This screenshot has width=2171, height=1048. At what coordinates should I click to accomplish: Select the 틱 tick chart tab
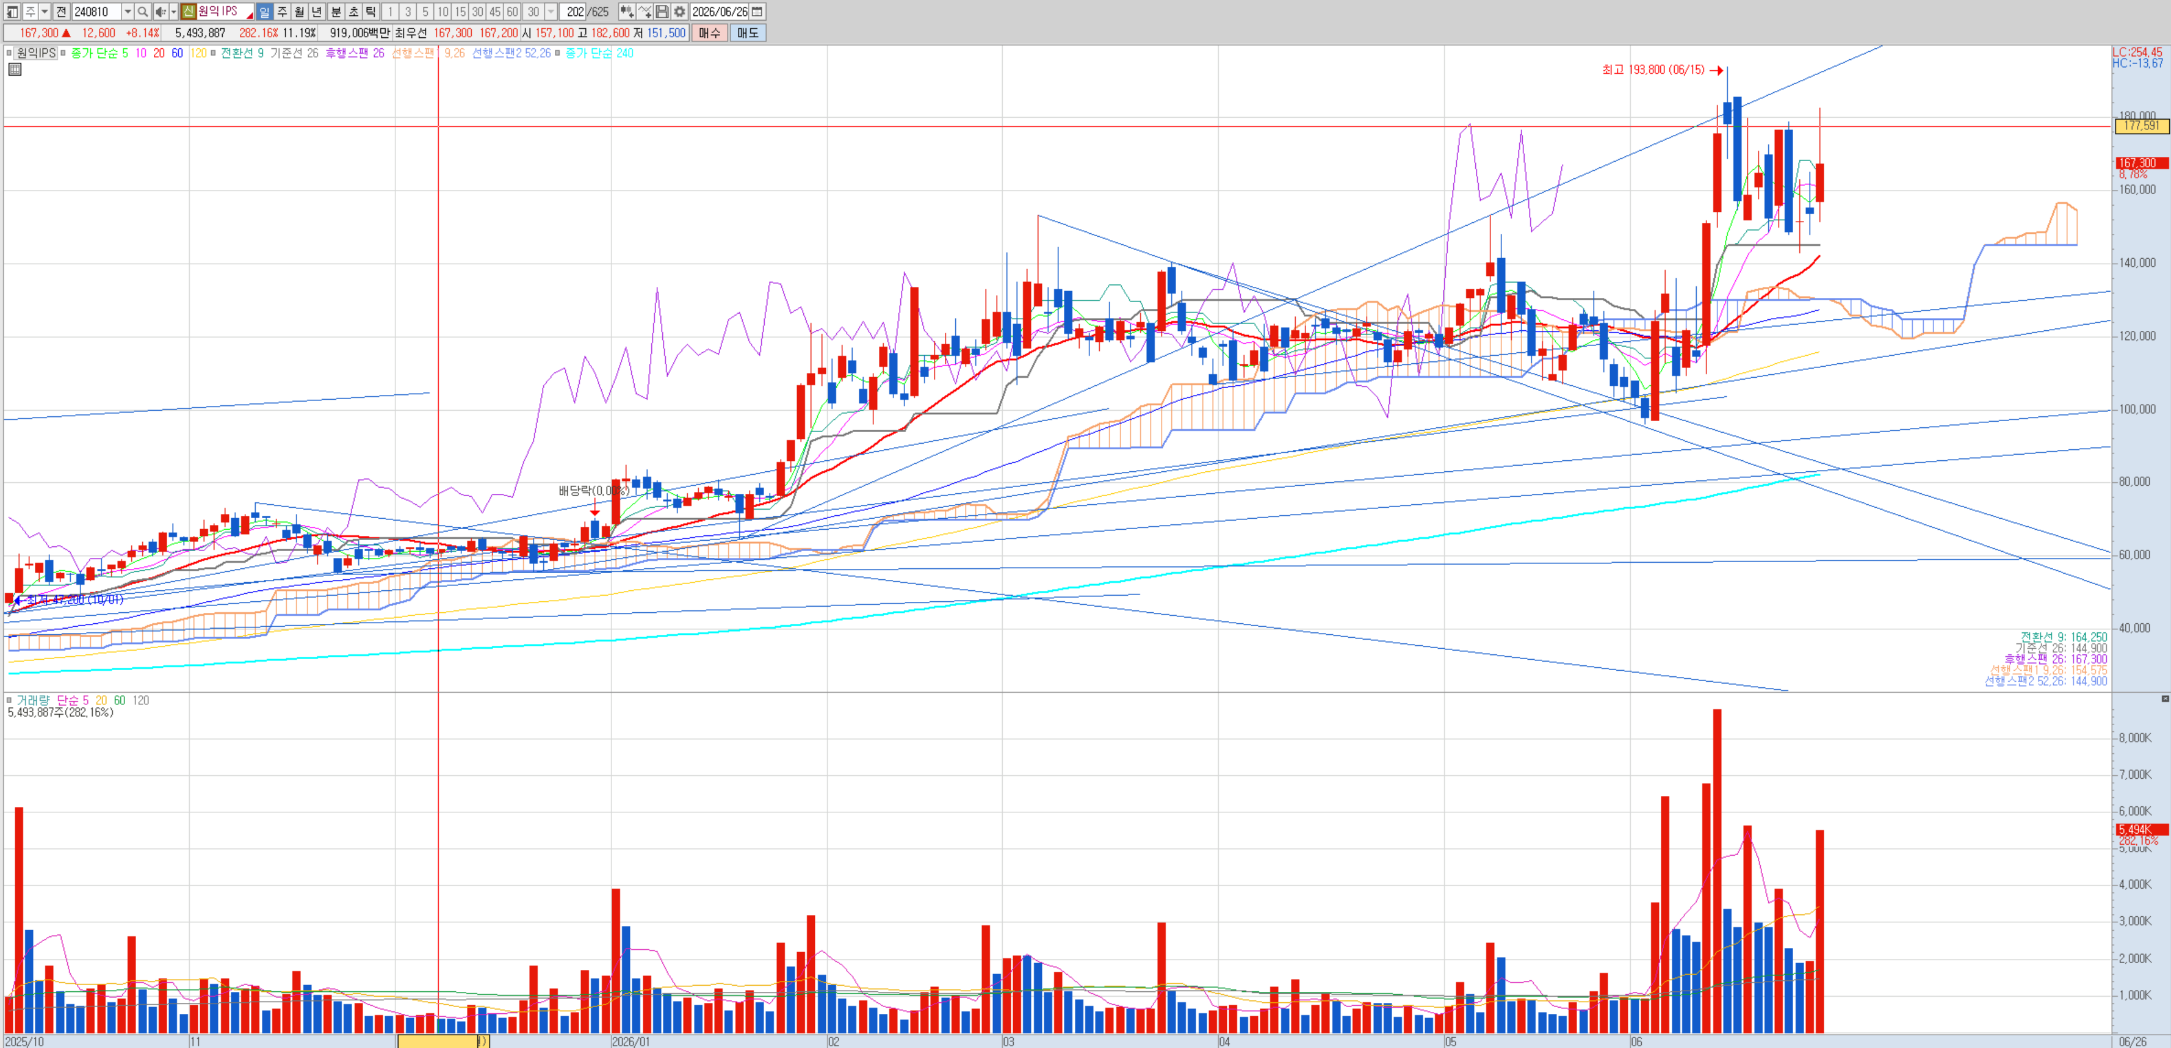click(371, 12)
